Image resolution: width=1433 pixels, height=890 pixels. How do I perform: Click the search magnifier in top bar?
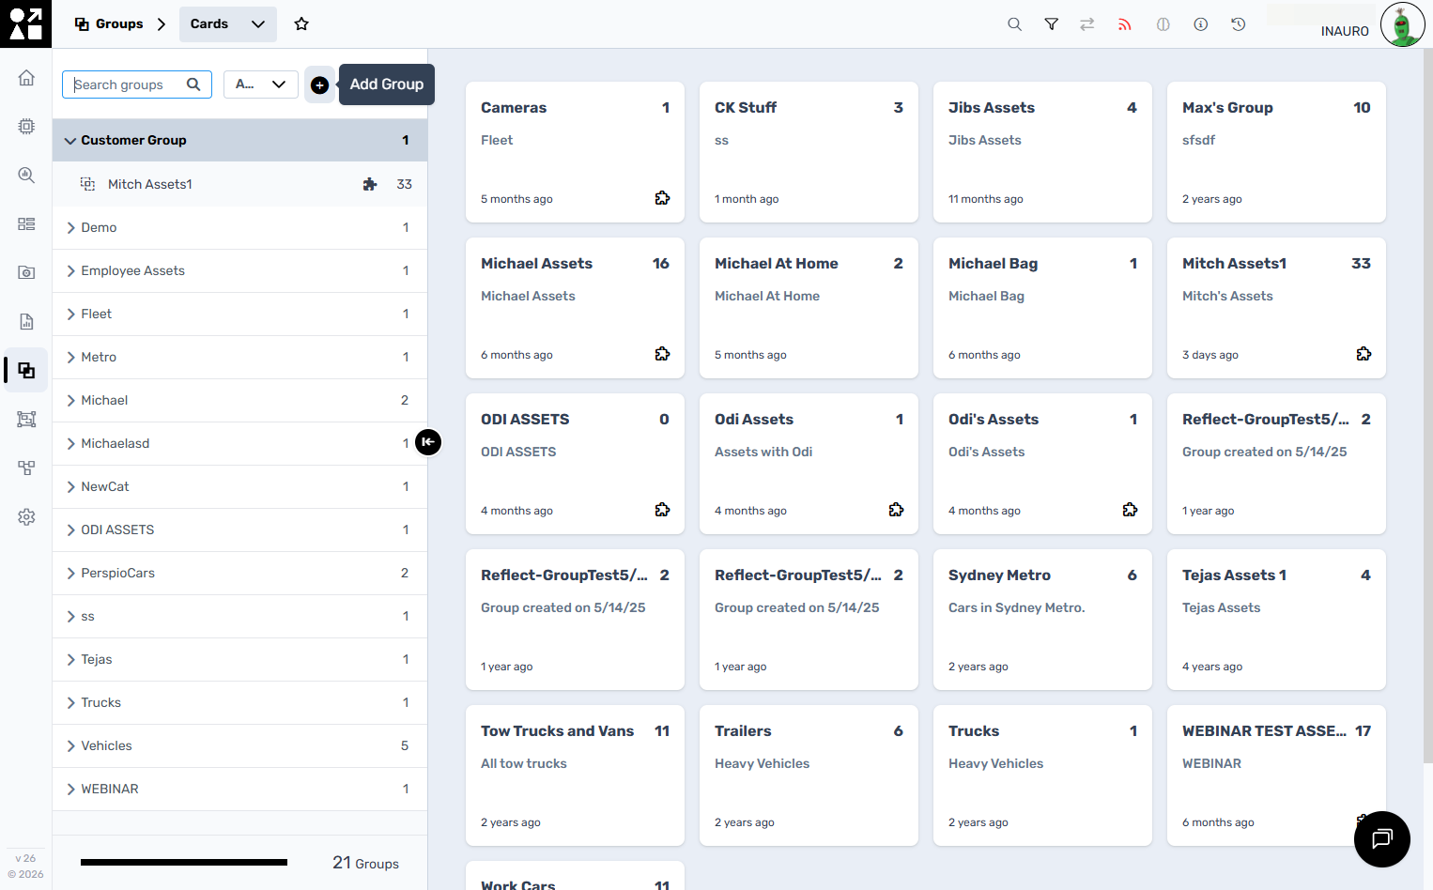(x=1014, y=24)
